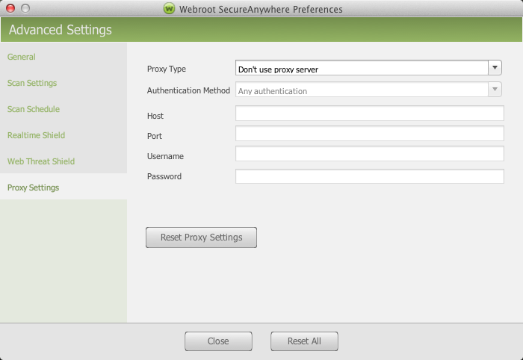Expand the Proxy Type dropdown arrow
The width and height of the screenshot is (523, 360).
(x=495, y=68)
